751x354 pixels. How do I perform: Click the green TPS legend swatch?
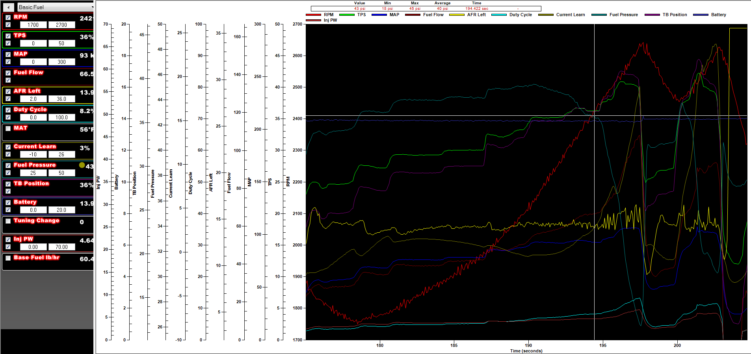(x=347, y=15)
